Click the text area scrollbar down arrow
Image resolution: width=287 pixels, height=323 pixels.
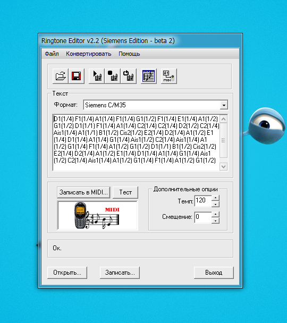(224, 166)
